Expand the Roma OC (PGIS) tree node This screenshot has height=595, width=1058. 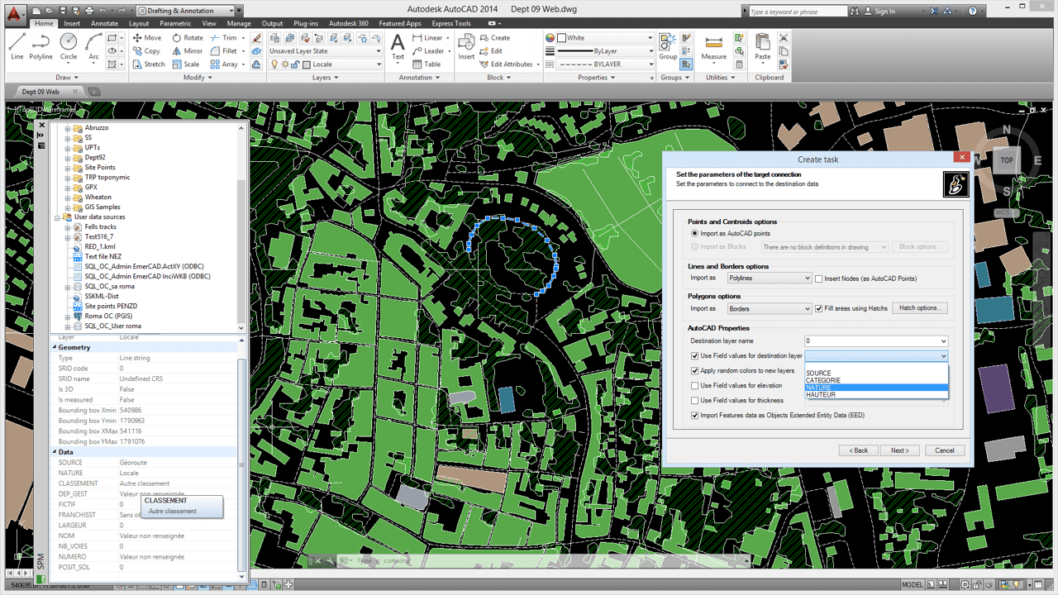(x=68, y=317)
